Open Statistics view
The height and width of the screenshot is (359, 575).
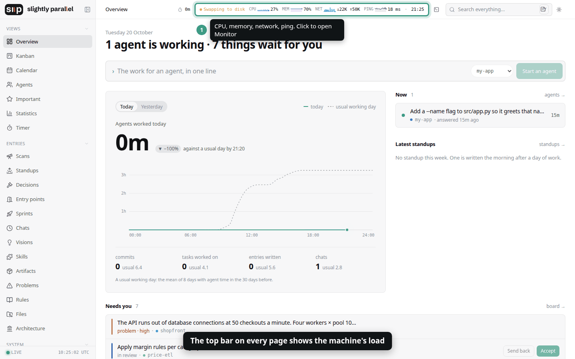[48, 113]
